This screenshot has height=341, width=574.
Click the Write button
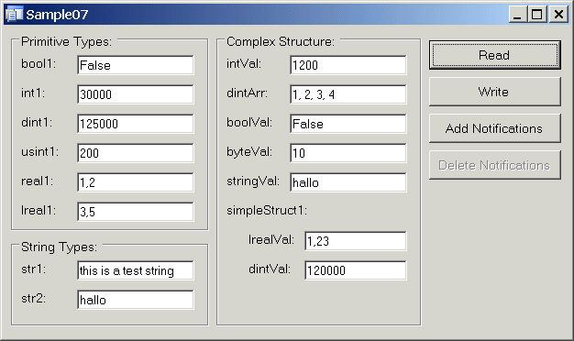coord(494,92)
